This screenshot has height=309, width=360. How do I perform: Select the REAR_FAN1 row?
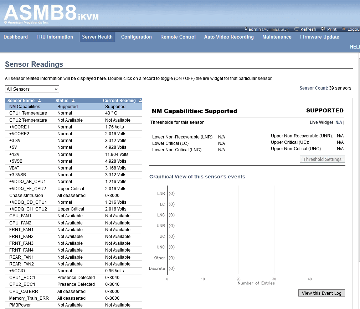[73, 257]
